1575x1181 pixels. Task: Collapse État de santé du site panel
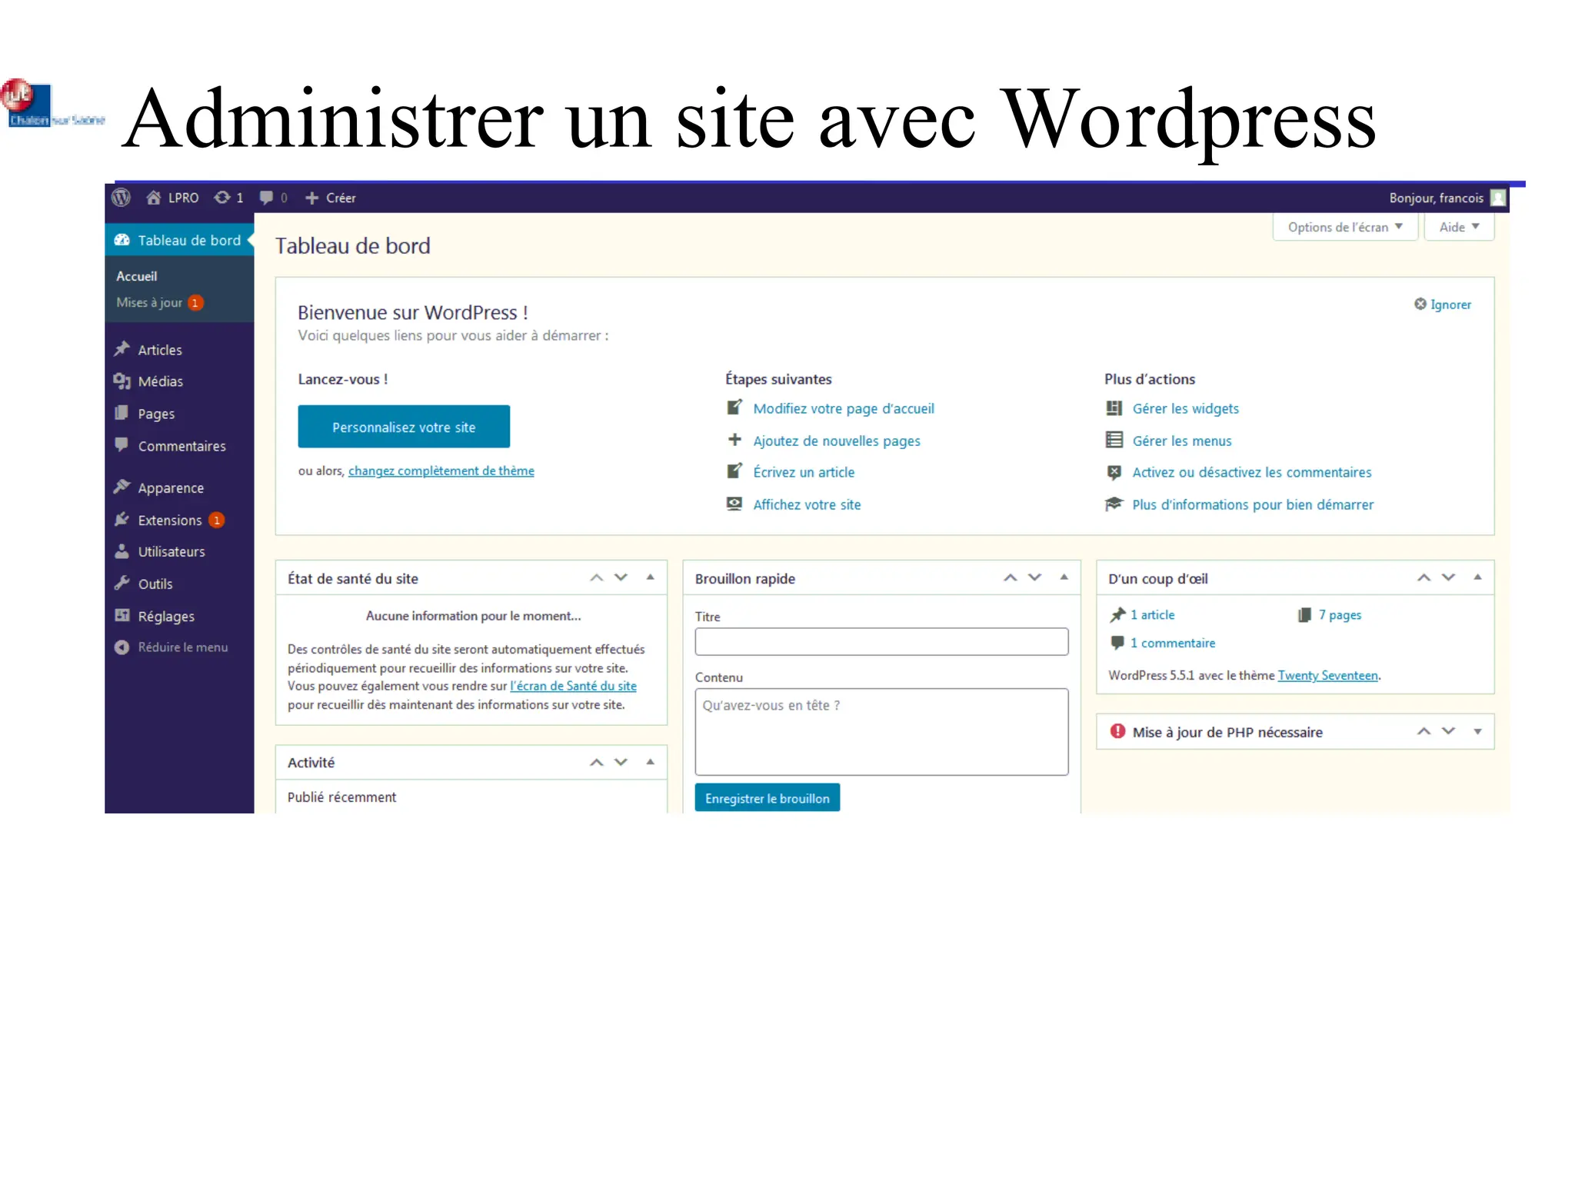pos(651,577)
